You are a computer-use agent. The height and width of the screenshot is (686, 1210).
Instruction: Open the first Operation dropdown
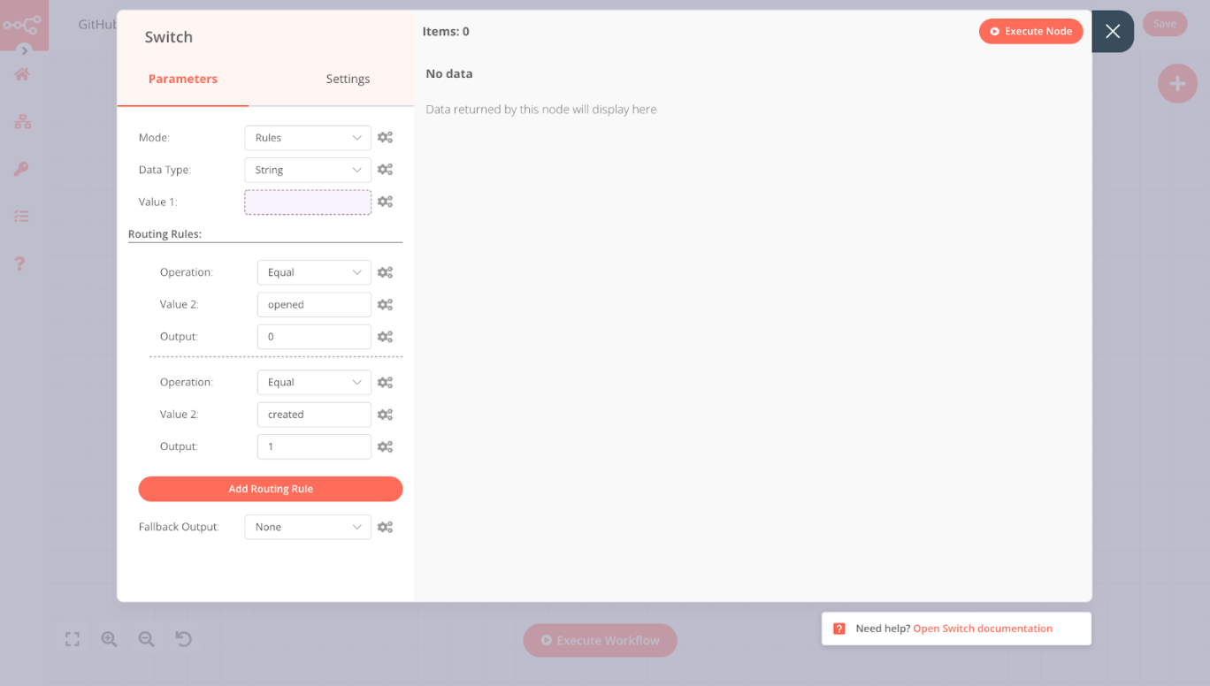(313, 271)
